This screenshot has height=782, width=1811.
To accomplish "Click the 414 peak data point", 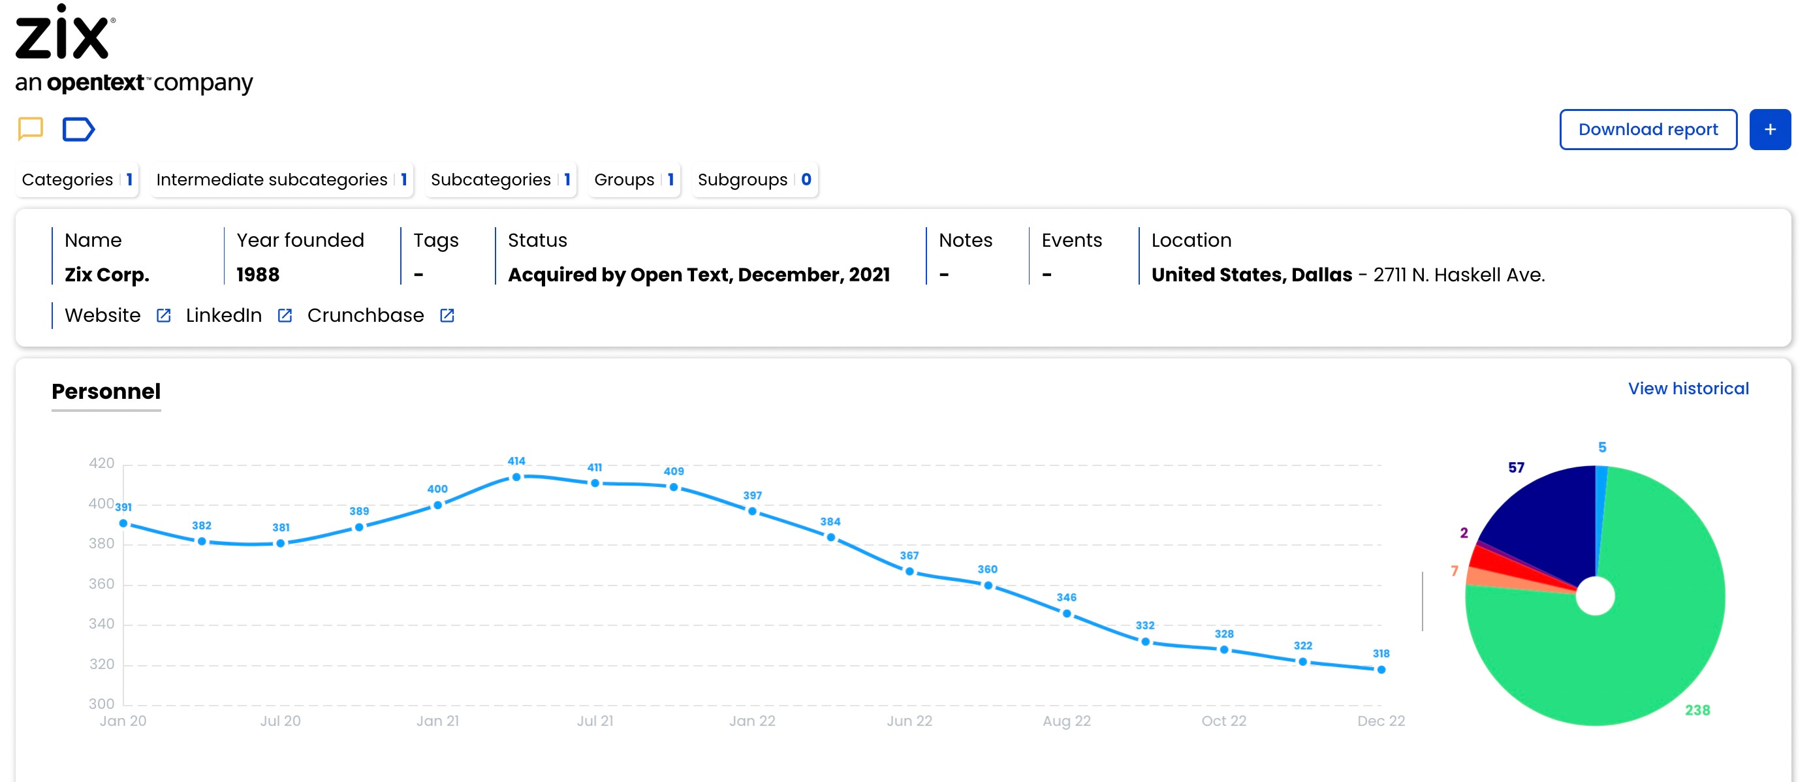I will [516, 477].
